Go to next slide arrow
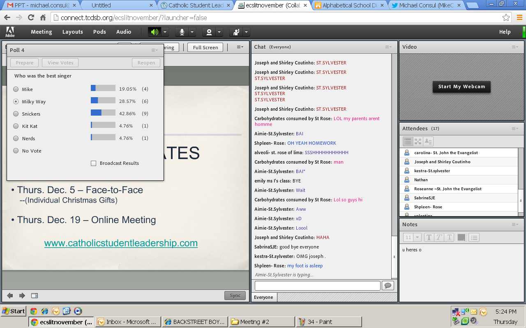This screenshot has width=526, height=328. tap(22, 296)
